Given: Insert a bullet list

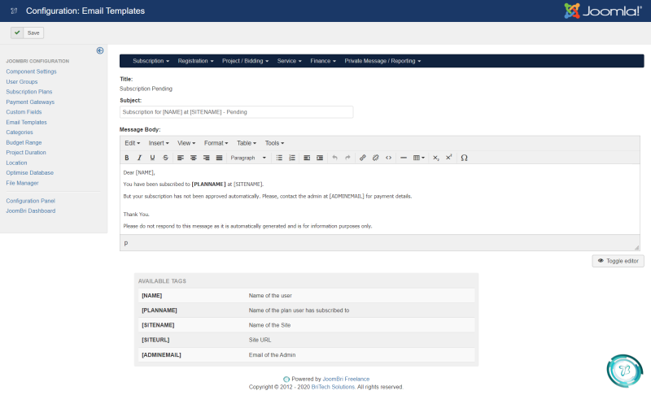Looking at the screenshot, I should point(279,158).
